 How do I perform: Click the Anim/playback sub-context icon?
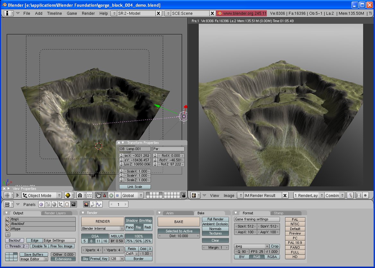click(93, 204)
